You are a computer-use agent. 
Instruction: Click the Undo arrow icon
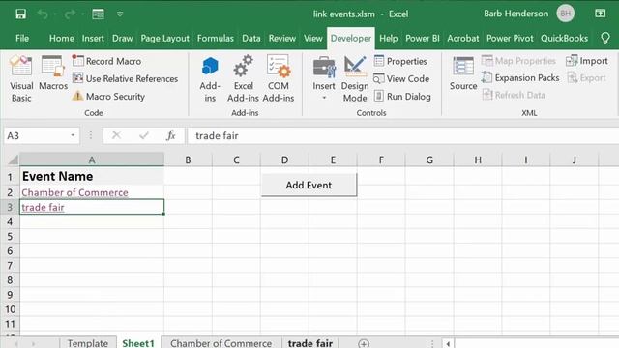point(43,14)
